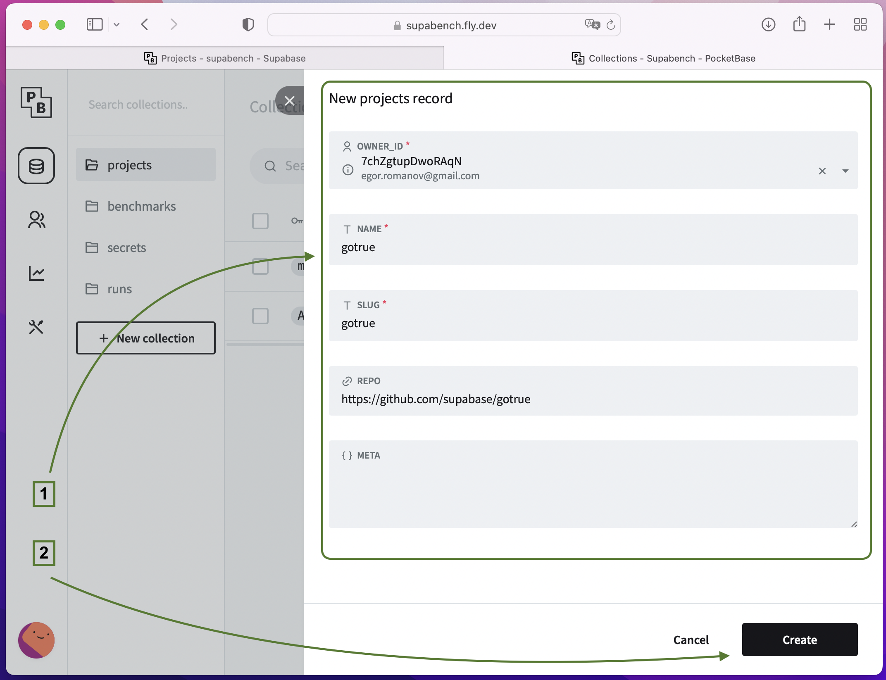Switch to Collections - Supabench - PocketBase tab
The height and width of the screenshot is (680, 886).
tap(663, 58)
